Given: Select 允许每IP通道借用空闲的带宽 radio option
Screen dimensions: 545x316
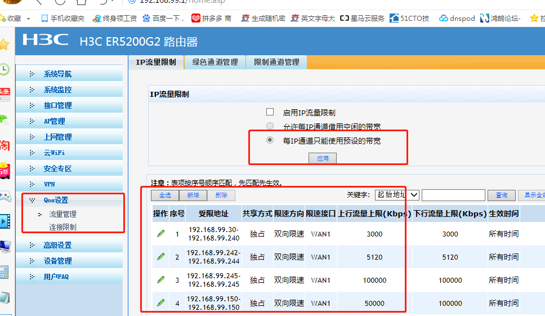Looking at the screenshot, I should click(270, 126).
